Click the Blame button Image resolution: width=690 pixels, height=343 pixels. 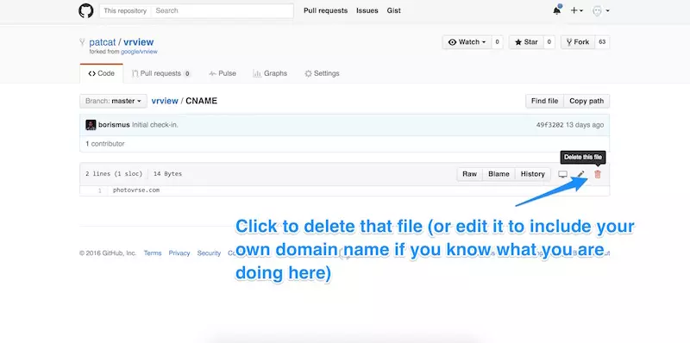tap(499, 174)
